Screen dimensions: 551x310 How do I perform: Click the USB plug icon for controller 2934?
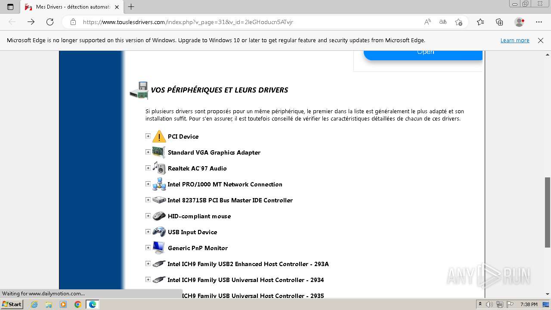pos(159,279)
